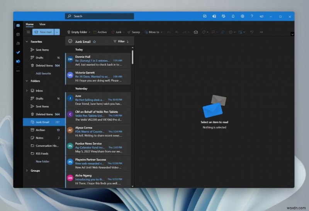Open the Purdue News Service email

tap(98, 148)
